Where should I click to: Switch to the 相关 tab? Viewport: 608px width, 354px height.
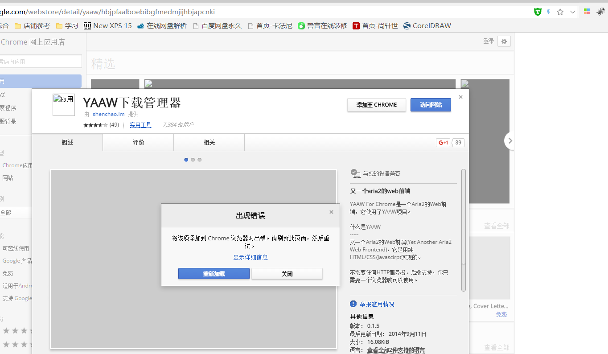(x=209, y=143)
